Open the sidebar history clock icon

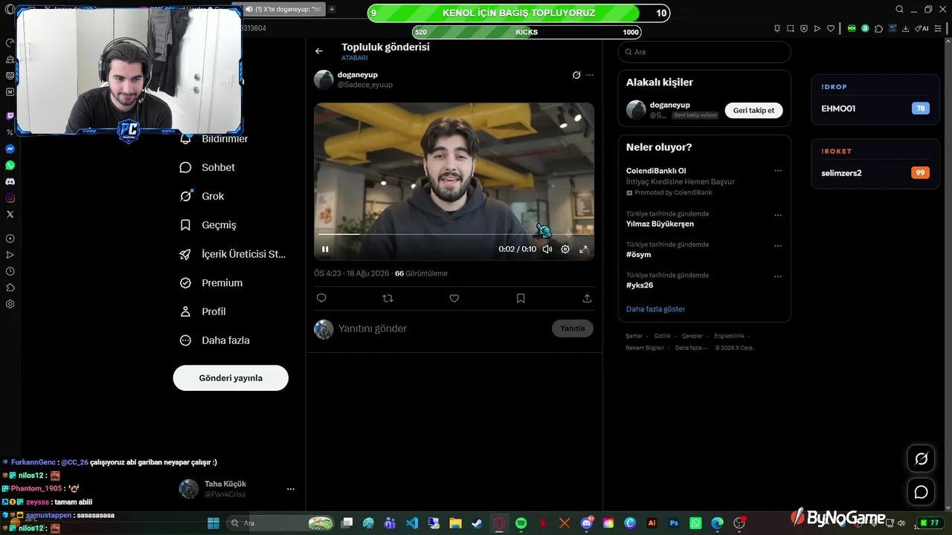pos(10,271)
